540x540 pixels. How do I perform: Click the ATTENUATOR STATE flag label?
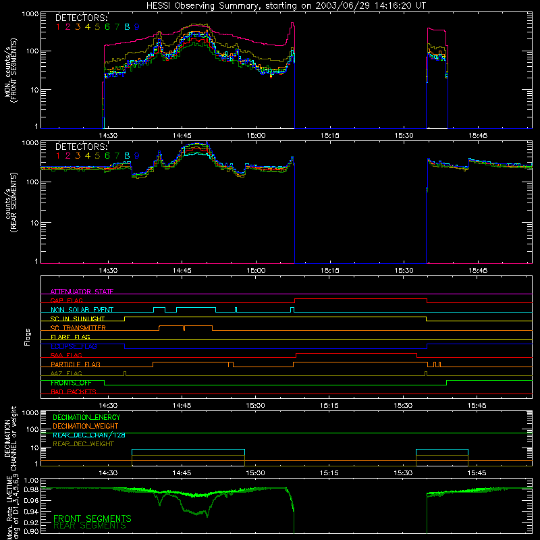(82, 292)
